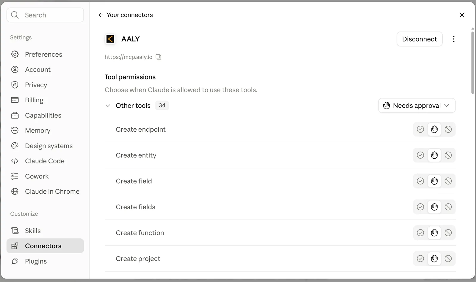Viewport: 476px width, 282px height.
Task: Open Account settings
Action: (45, 69)
